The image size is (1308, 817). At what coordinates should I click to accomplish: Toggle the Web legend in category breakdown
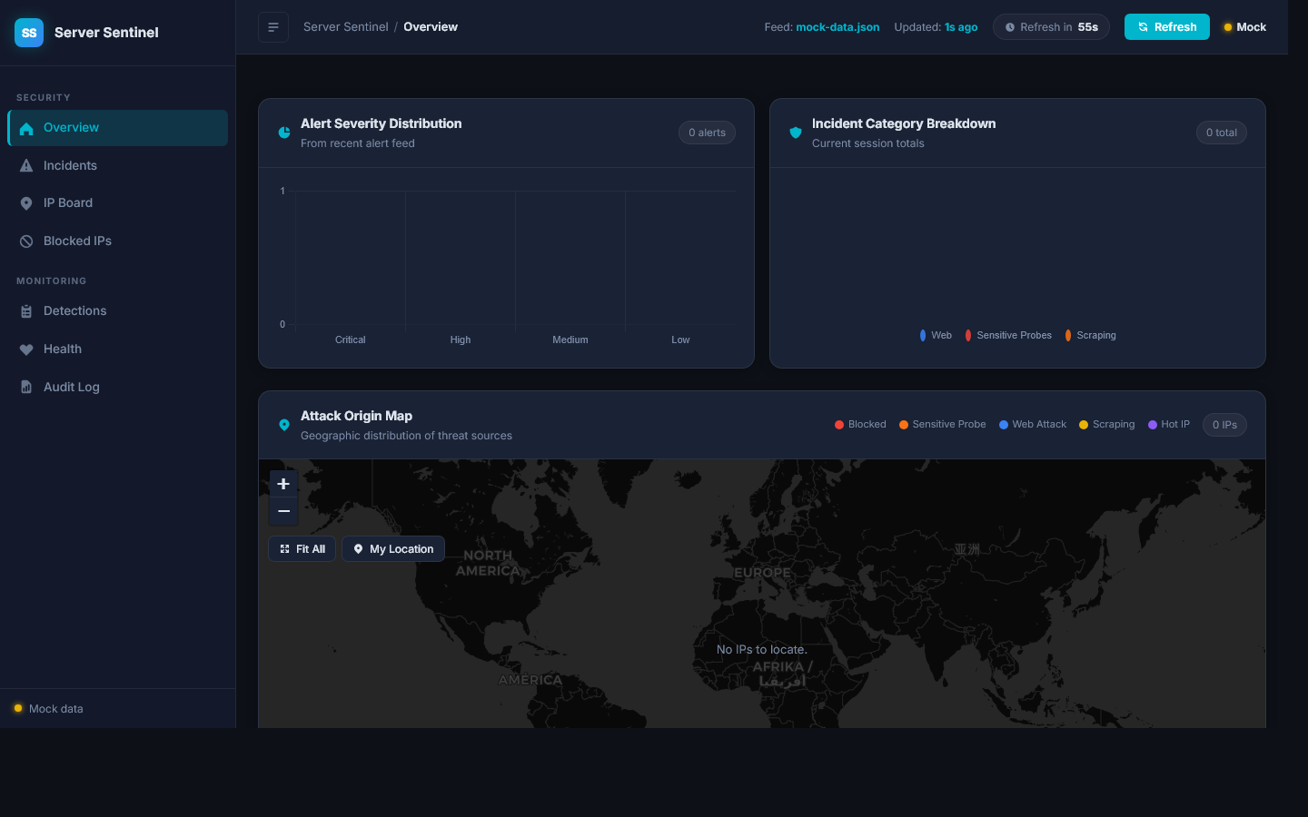coord(936,336)
